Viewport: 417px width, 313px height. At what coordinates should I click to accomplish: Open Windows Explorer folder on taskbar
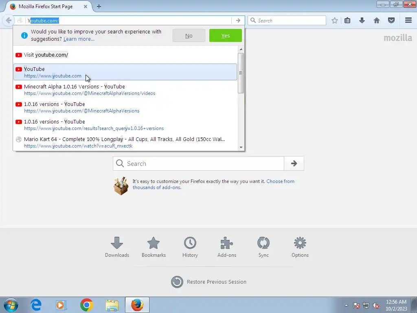(112, 305)
